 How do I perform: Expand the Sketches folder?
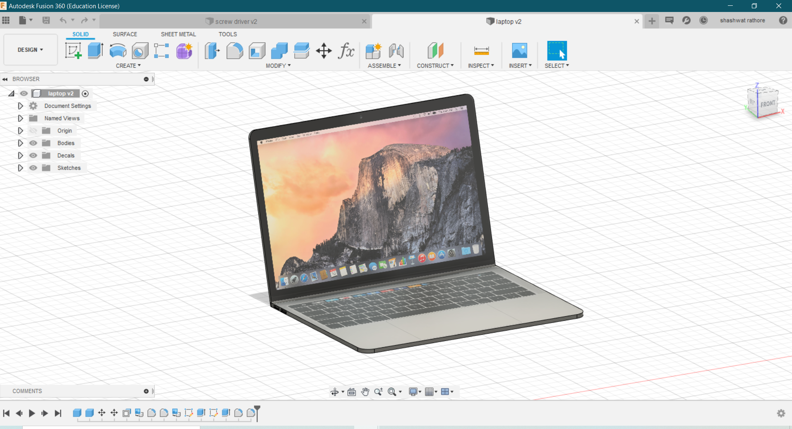[20, 168]
